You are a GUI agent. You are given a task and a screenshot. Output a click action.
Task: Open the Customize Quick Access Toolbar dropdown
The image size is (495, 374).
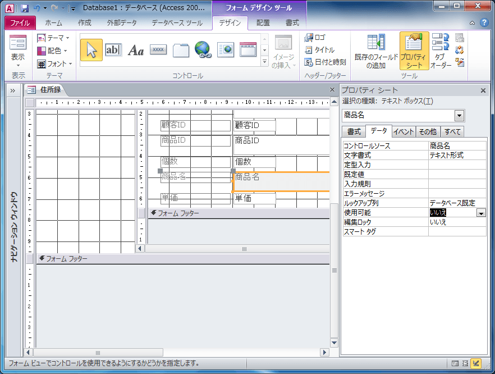73,8
